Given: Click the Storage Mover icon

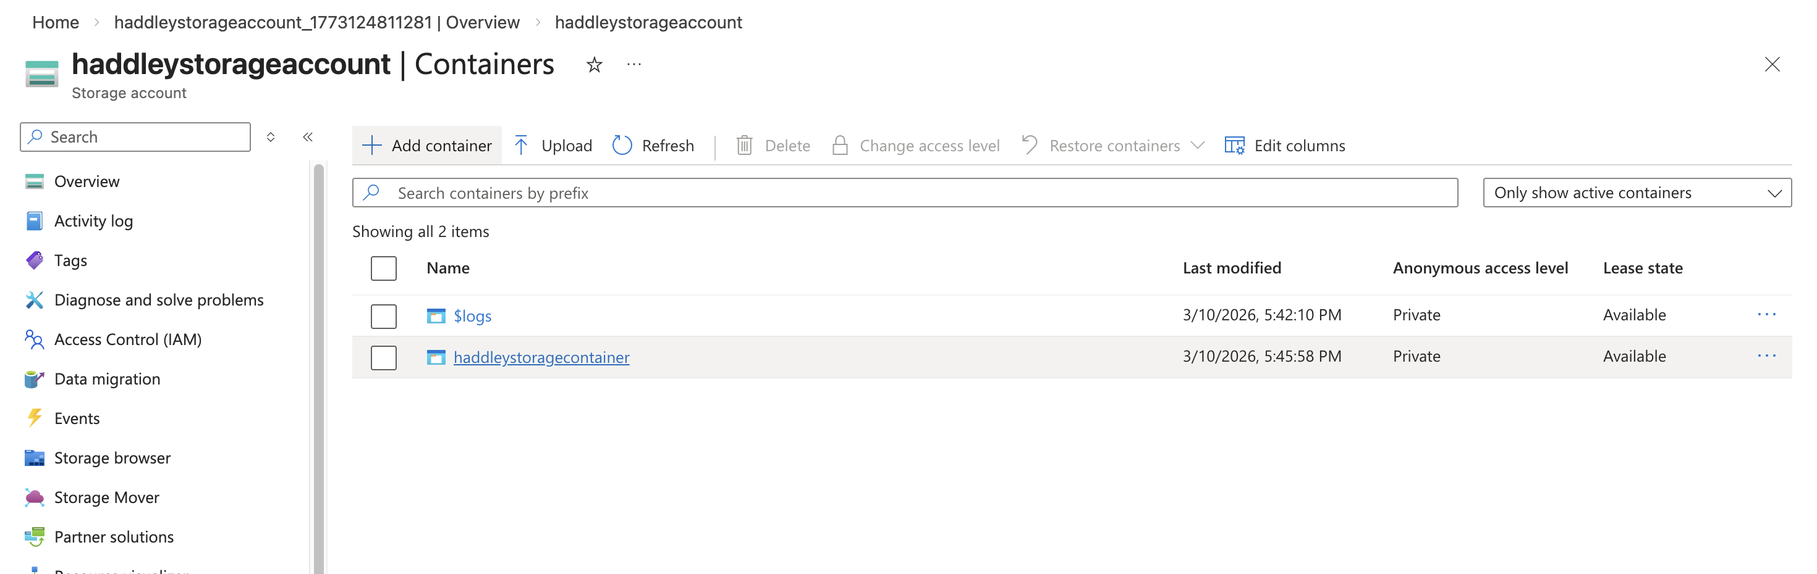Looking at the screenshot, I should [33, 496].
